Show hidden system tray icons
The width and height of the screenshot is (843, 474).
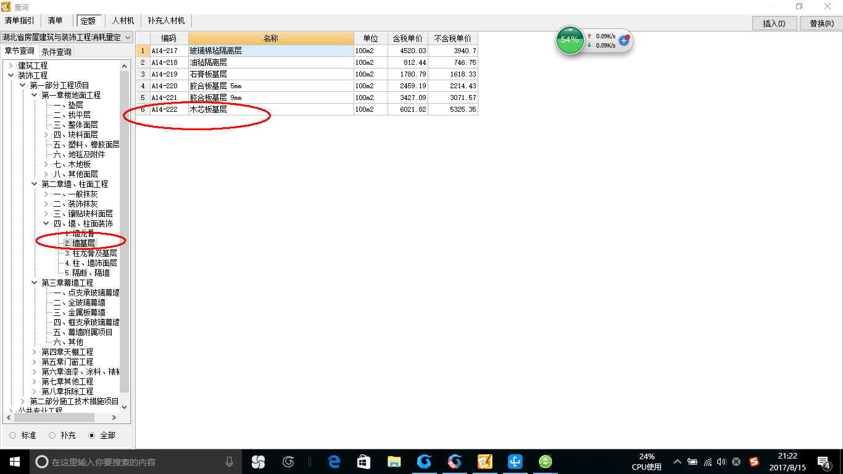click(678, 462)
